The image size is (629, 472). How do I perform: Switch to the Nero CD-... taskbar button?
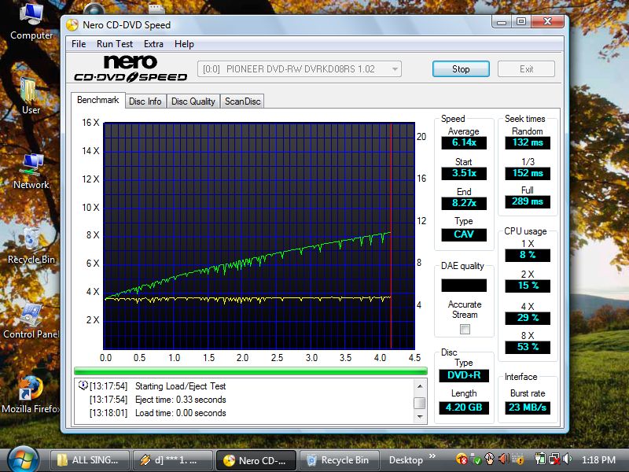[256, 460]
